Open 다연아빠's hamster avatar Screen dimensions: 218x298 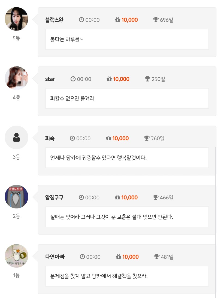17,256
